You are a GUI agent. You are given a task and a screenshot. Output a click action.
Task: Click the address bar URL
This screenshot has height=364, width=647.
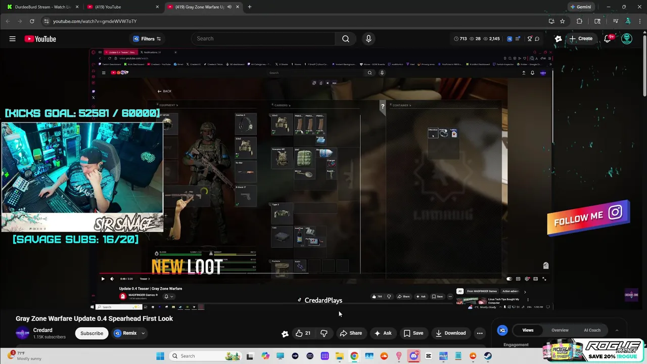pyautogui.click(x=95, y=21)
